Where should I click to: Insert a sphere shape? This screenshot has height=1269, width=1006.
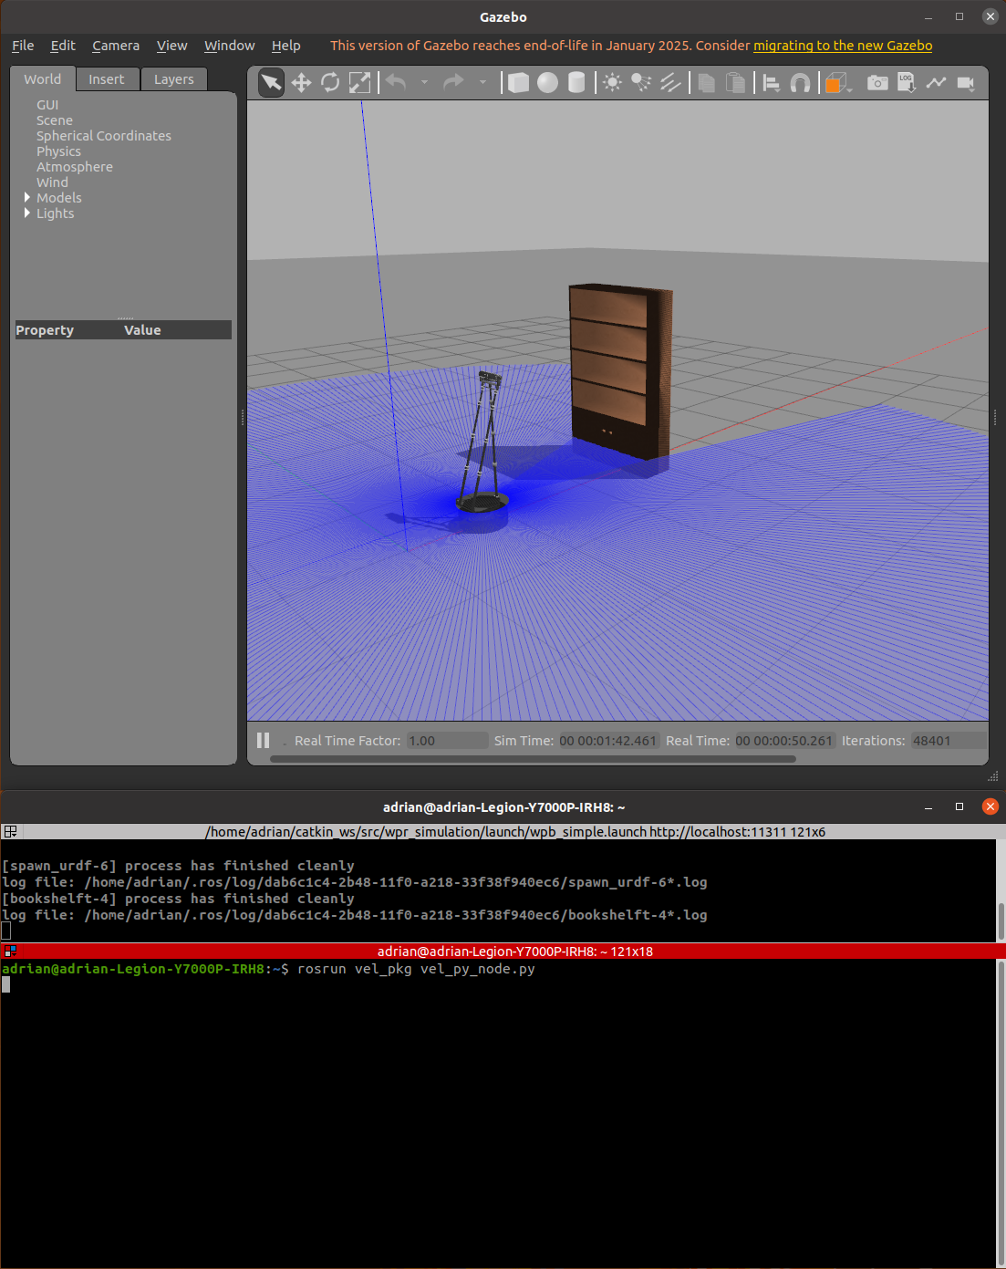(x=547, y=83)
